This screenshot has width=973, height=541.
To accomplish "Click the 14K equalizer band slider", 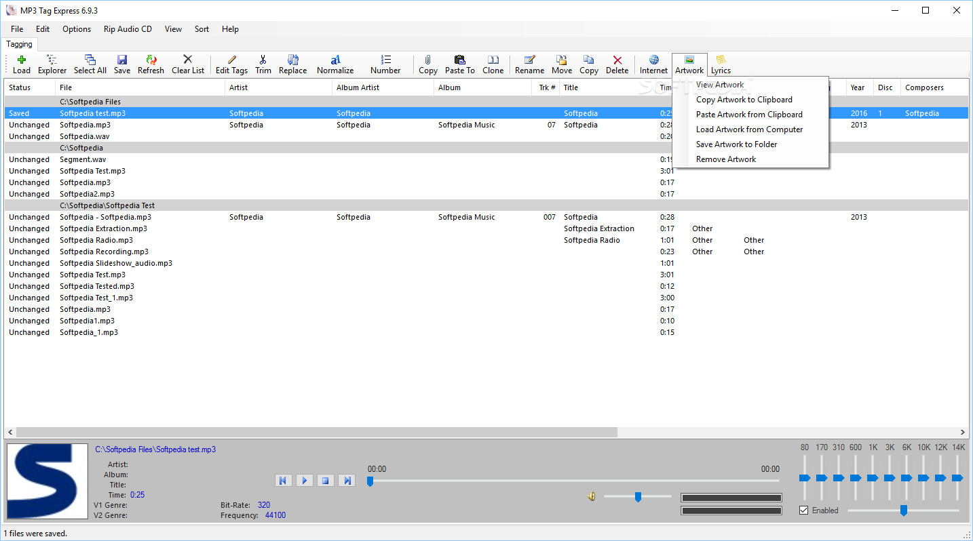I will coord(957,478).
